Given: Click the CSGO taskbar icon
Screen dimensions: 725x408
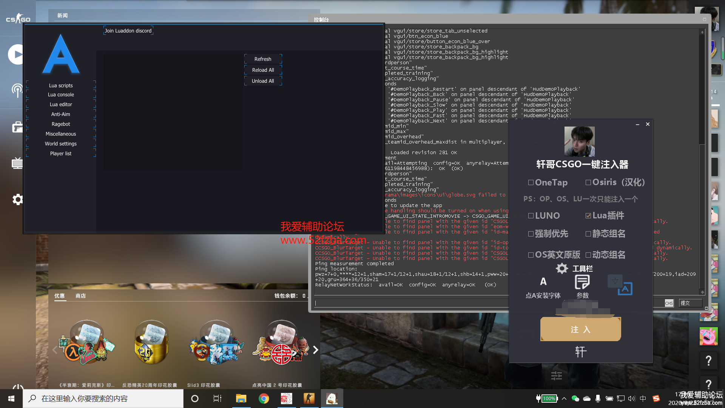Looking at the screenshot, I should pyautogui.click(x=309, y=399).
